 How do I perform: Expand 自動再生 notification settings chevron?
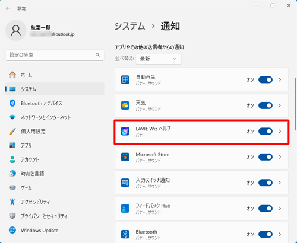tap(280, 80)
